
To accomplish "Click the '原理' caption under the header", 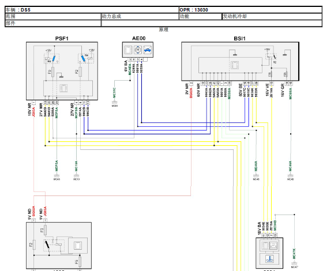I will [164, 29].
